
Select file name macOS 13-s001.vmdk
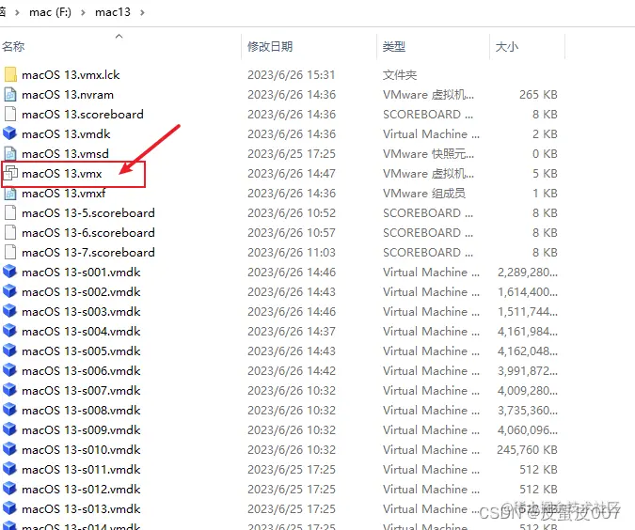click(81, 273)
